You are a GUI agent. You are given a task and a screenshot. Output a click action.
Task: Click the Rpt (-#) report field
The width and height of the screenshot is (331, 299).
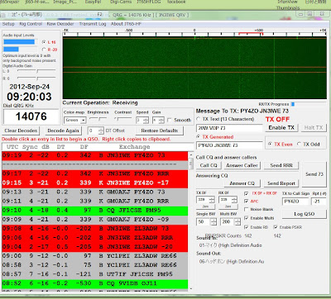click(319, 202)
